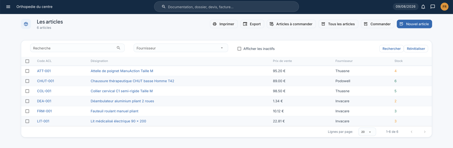Open article link LIT-001
The width and height of the screenshot is (453, 148).
[43, 121]
